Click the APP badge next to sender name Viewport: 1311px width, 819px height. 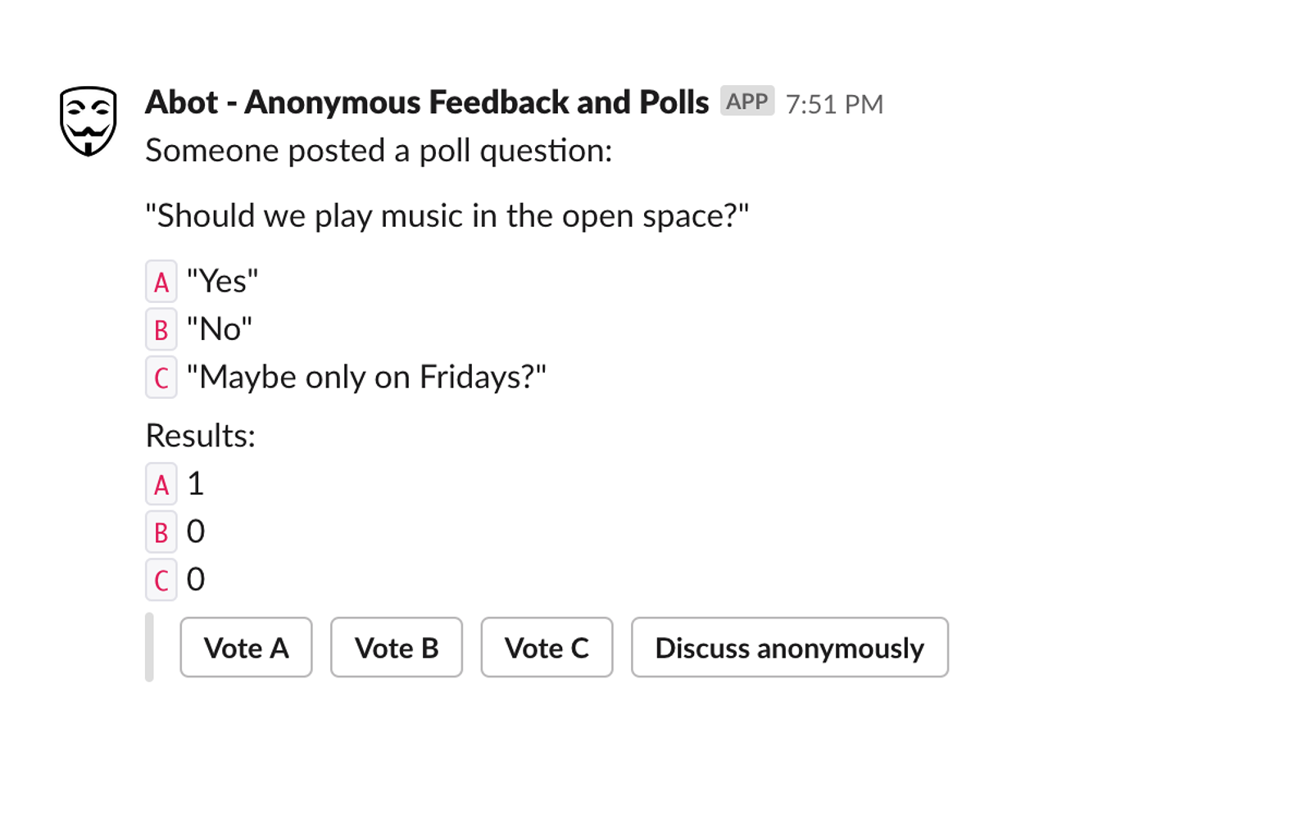pyautogui.click(x=747, y=102)
